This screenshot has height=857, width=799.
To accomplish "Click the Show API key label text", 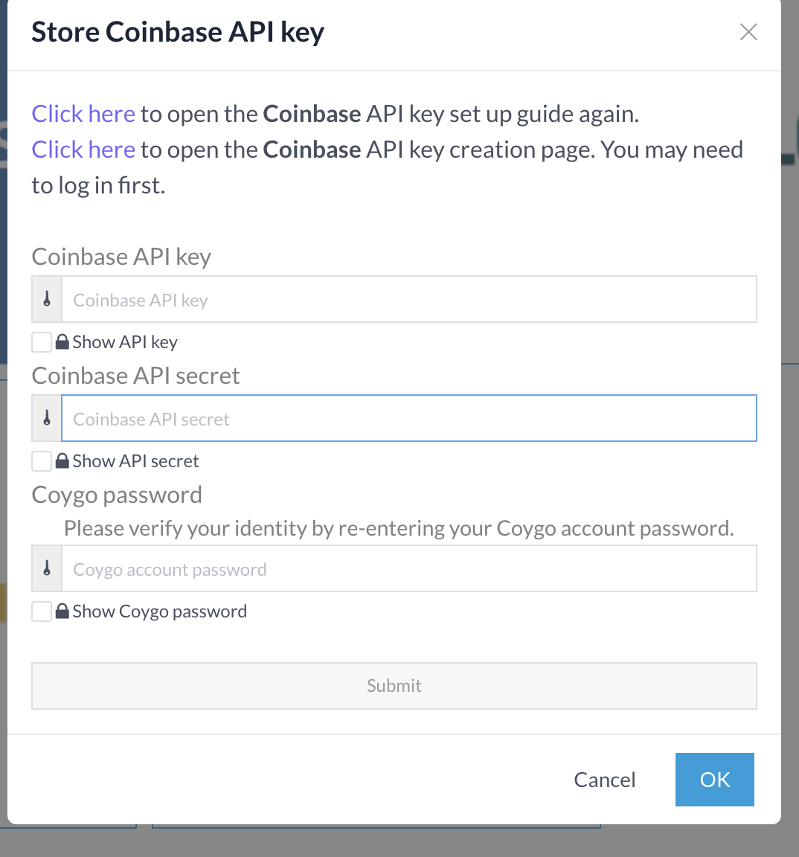I will click(125, 342).
